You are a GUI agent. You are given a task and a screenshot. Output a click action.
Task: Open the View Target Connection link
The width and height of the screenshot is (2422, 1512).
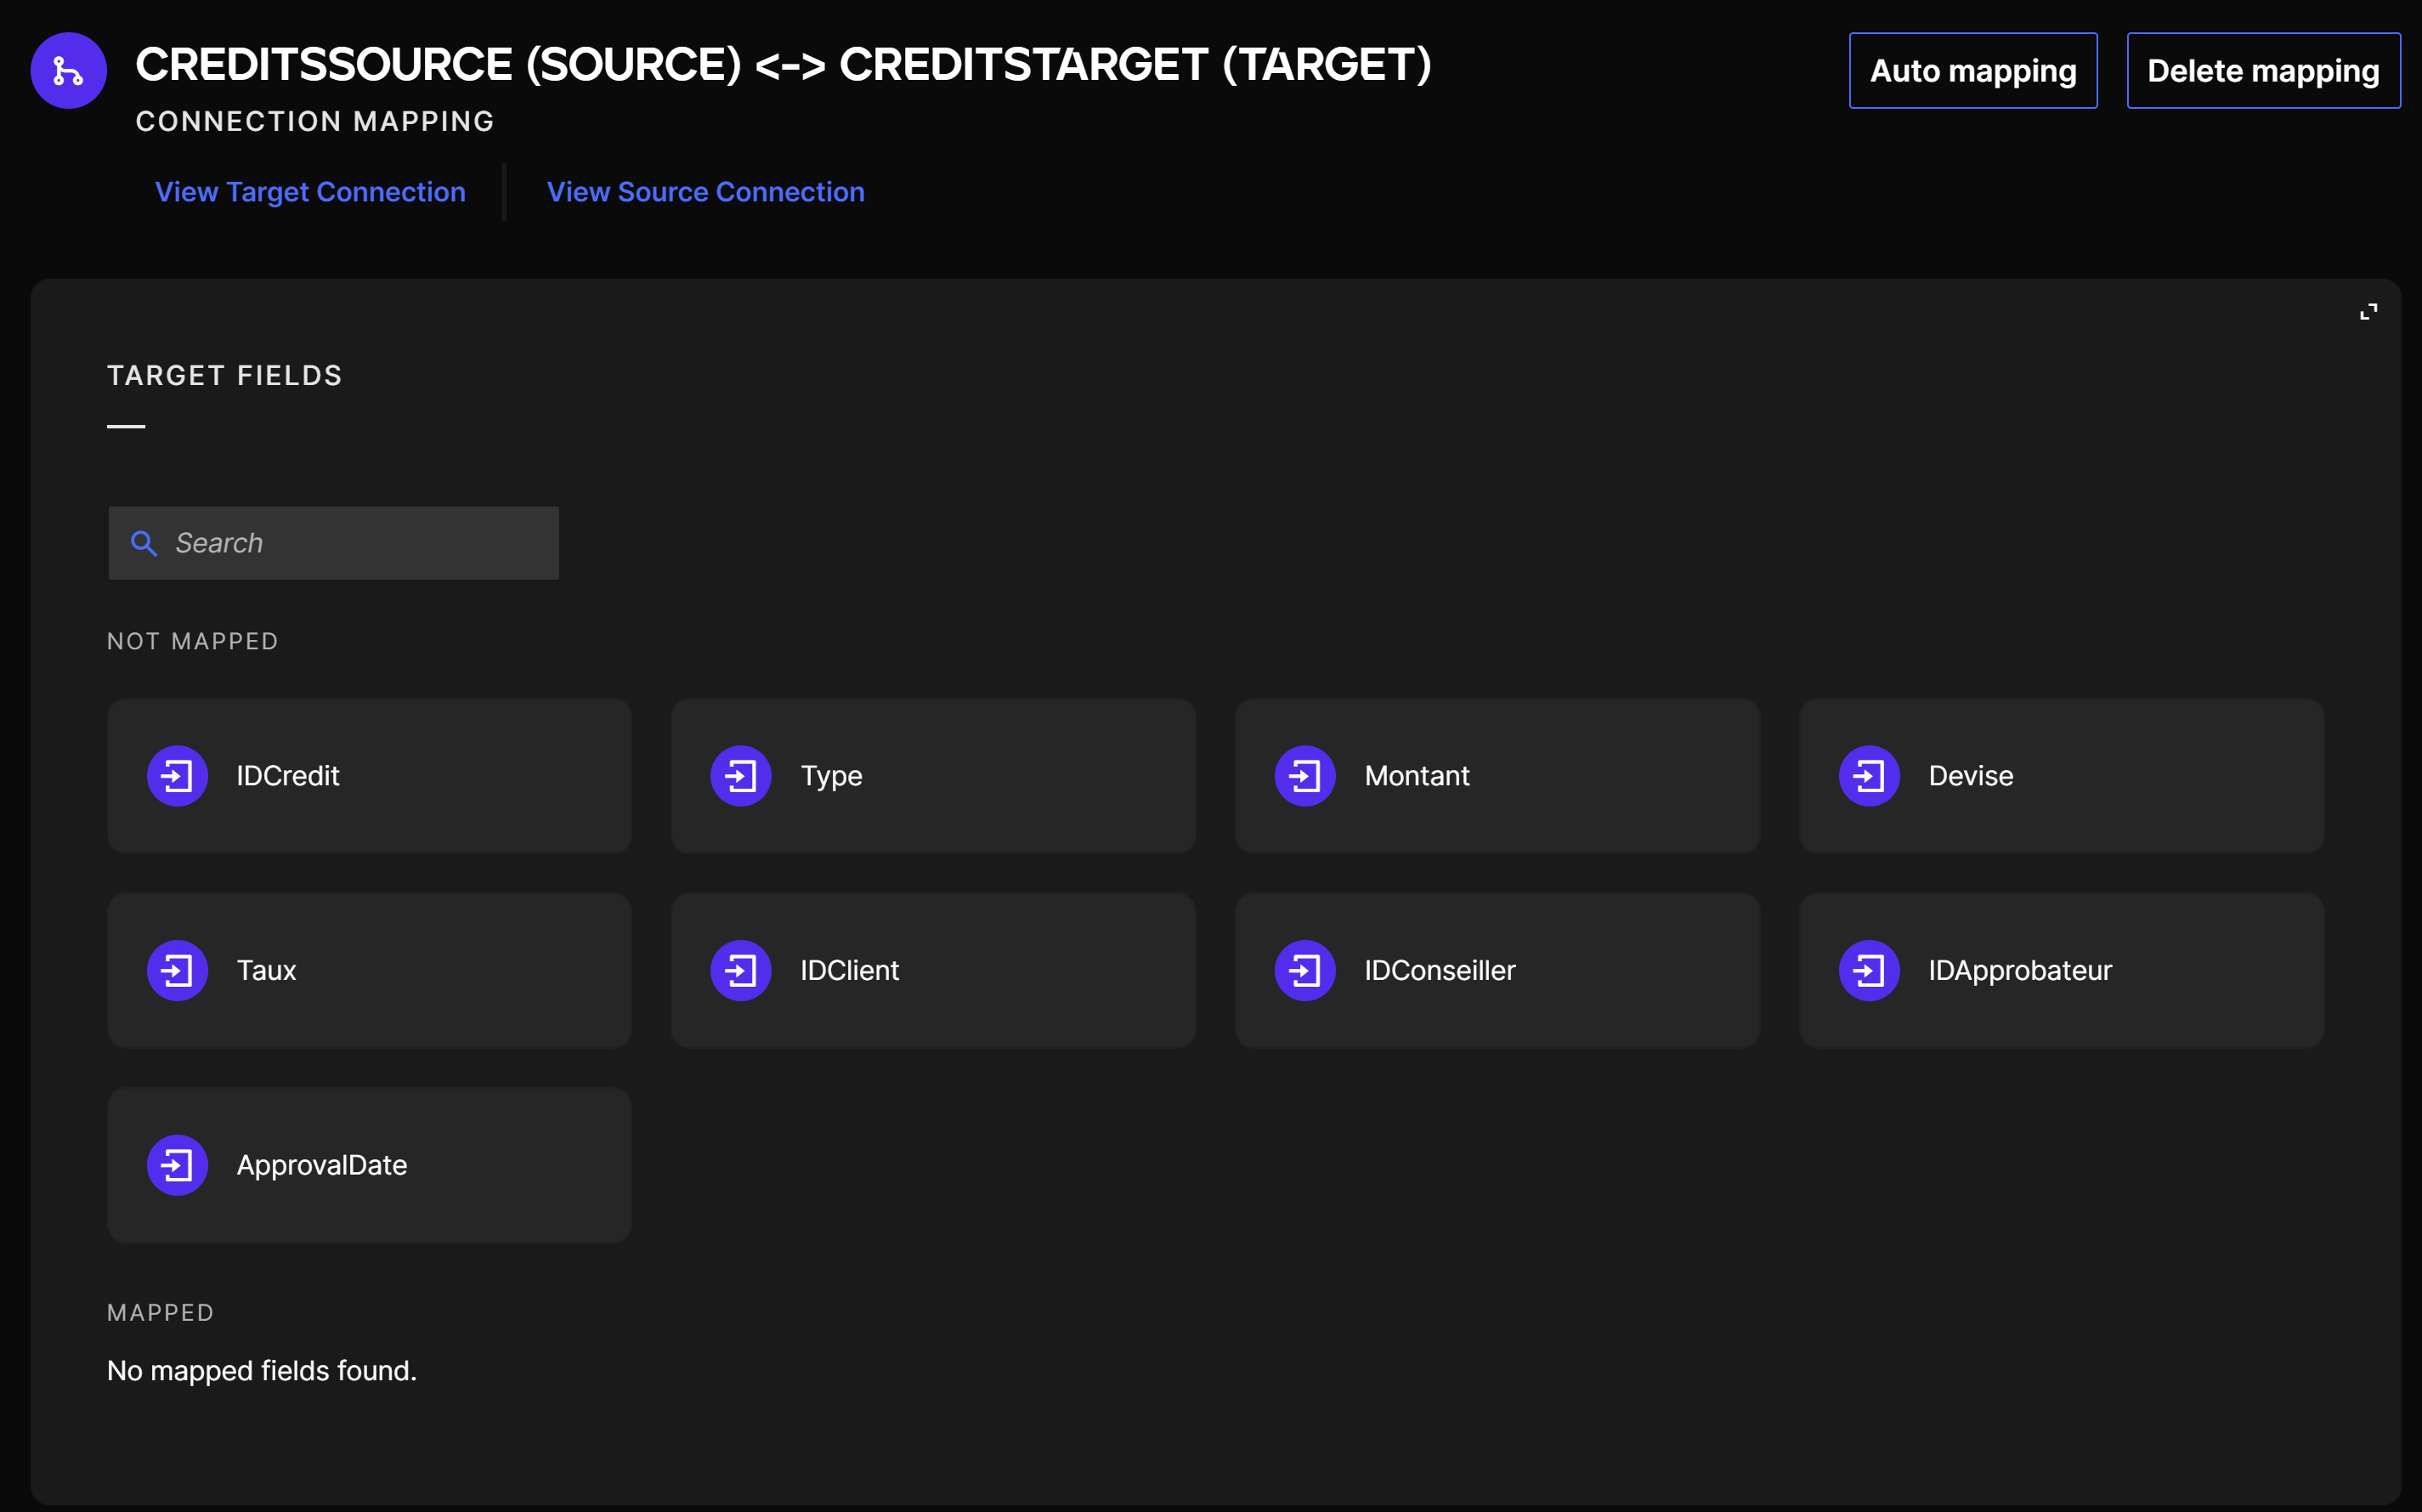(x=310, y=192)
